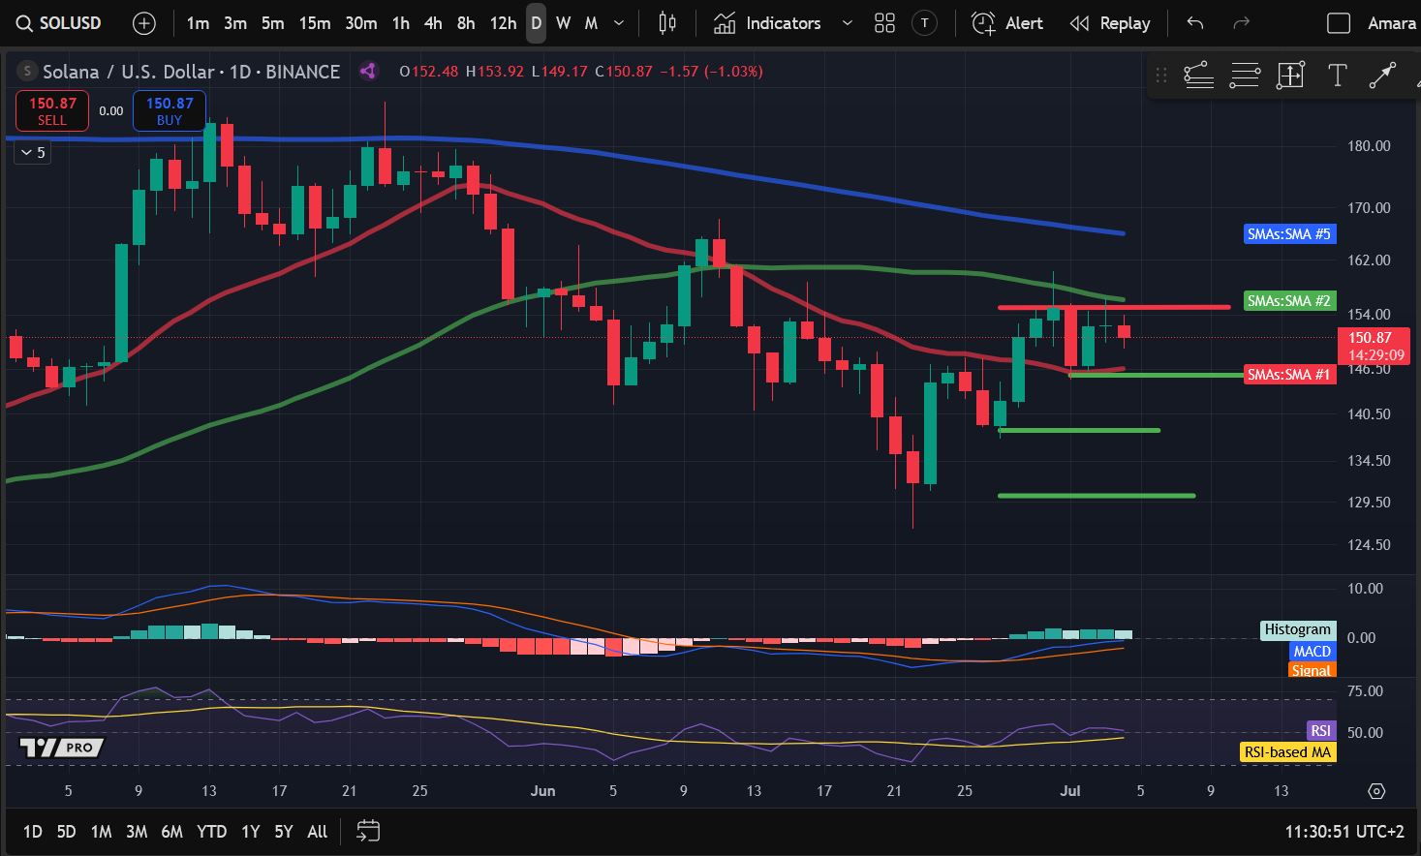
Task: Switch to the weekly W timeframe
Action: [x=564, y=23]
